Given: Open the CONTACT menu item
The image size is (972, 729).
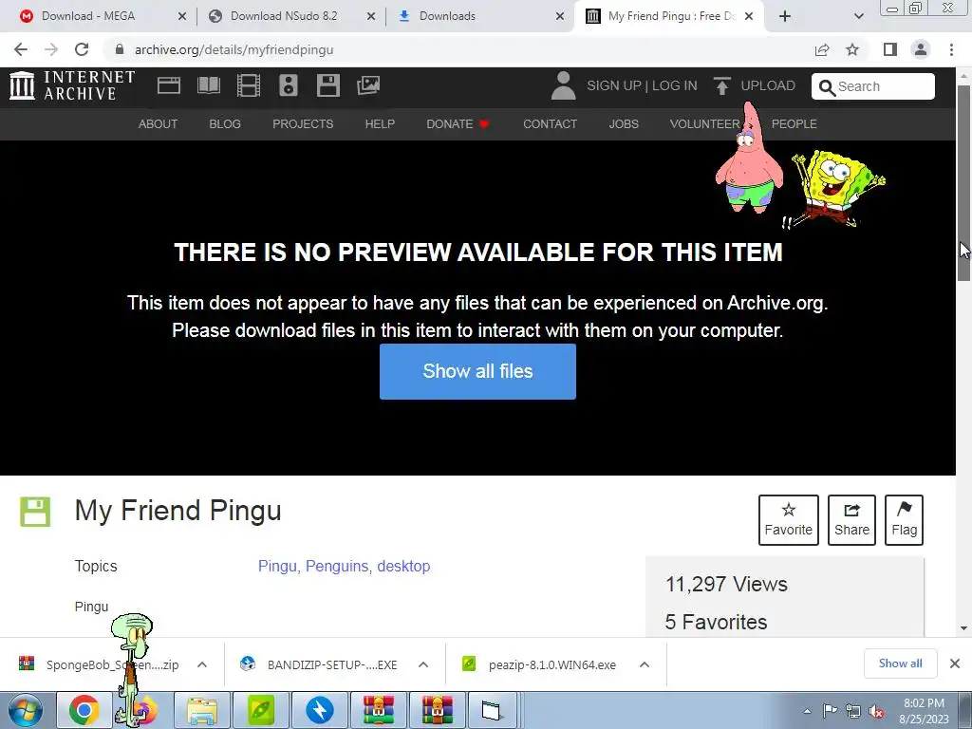Looking at the screenshot, I should tap(550, 124).
